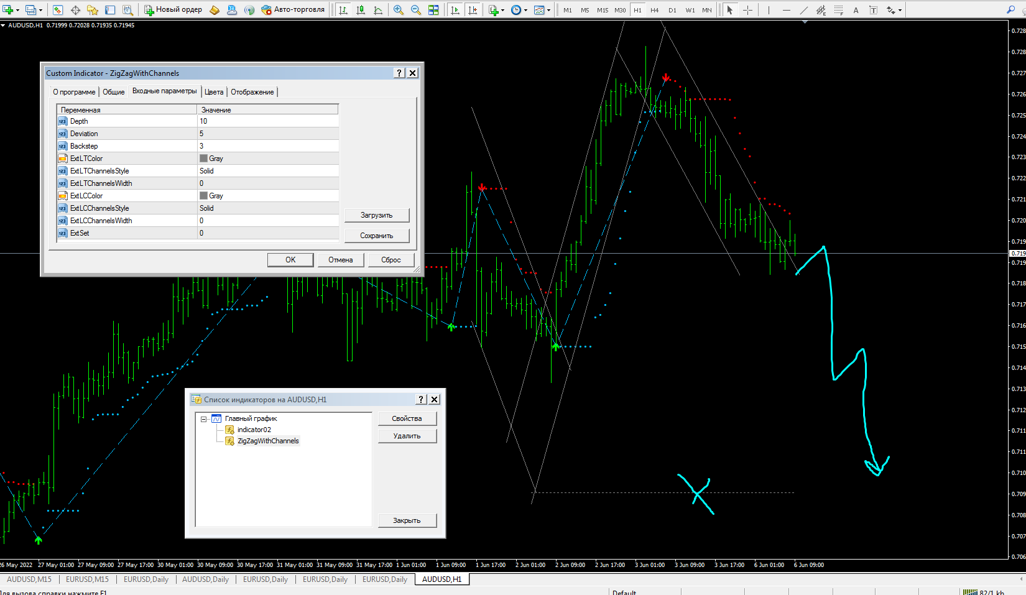Open the arrows objects dropdown
This screenshot has width=1026, height=595.
[900, 10]
